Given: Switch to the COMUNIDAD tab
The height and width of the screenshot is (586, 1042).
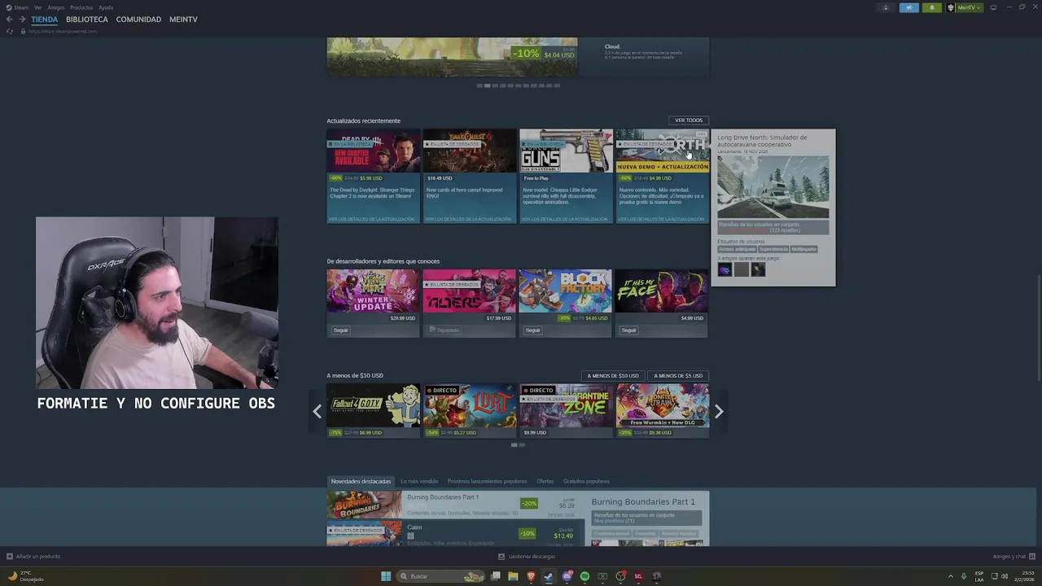Looking at the screenshot, I should pos(138,20).
